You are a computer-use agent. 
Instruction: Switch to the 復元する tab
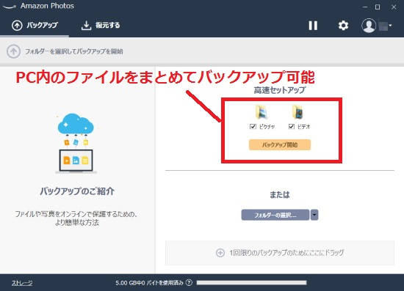[x=101, y=25]
